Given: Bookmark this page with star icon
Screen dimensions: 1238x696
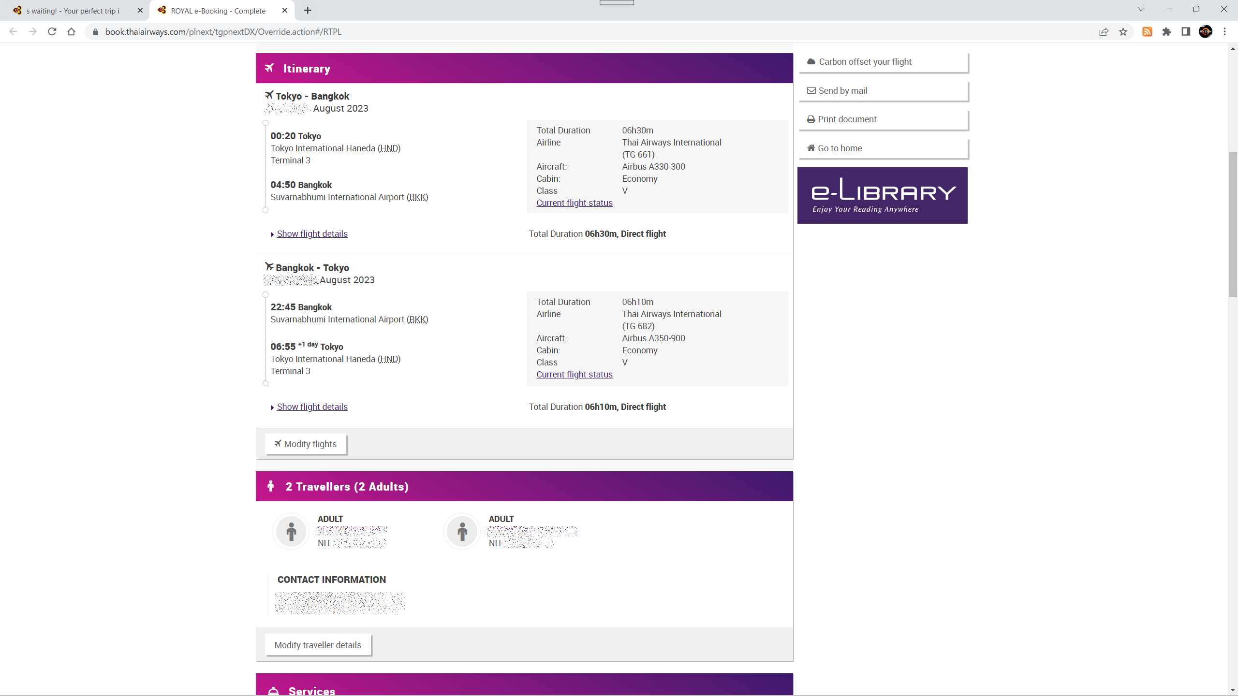Looking at the screenshot, I should tap(1123, 32).
